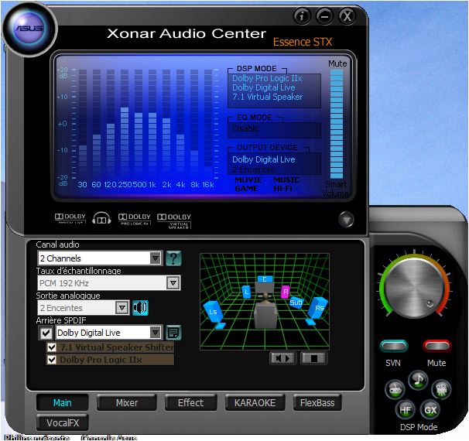Click the Ls surround speaker

[x=214, y=314]
